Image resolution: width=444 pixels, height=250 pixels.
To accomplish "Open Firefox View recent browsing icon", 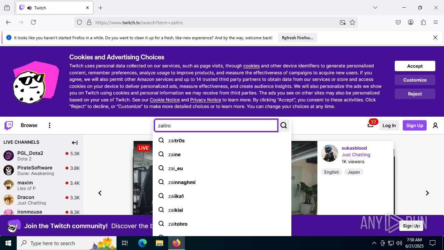I will pos(7,8).
